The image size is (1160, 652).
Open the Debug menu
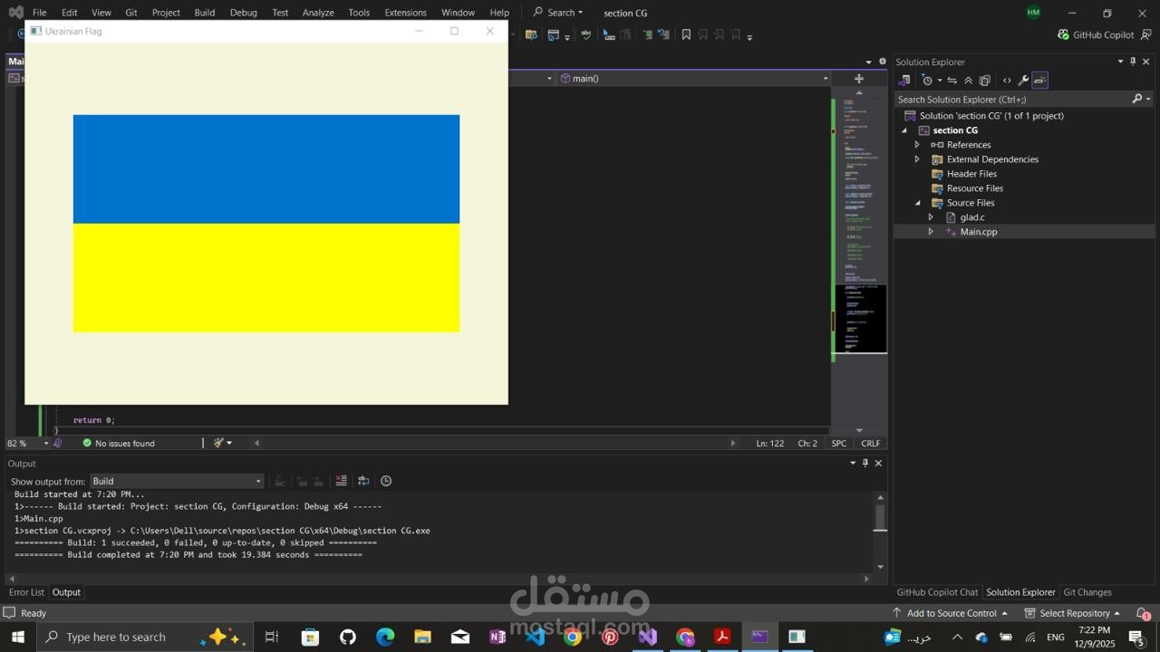[243, 13]
